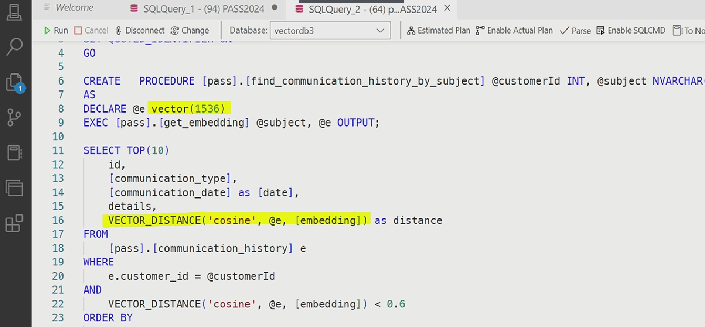Open the SQL Server Agent/window panel icon
This screenshot has width=705, height=327.
(x=14, y=187)
